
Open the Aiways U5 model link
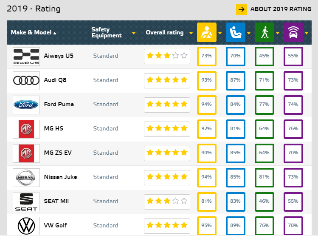click(x=59, y=56)
